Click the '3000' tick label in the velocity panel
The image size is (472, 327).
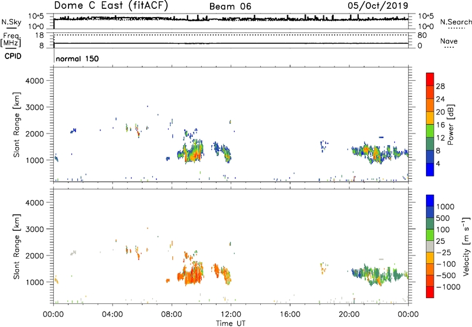click(x=35, y=229)
